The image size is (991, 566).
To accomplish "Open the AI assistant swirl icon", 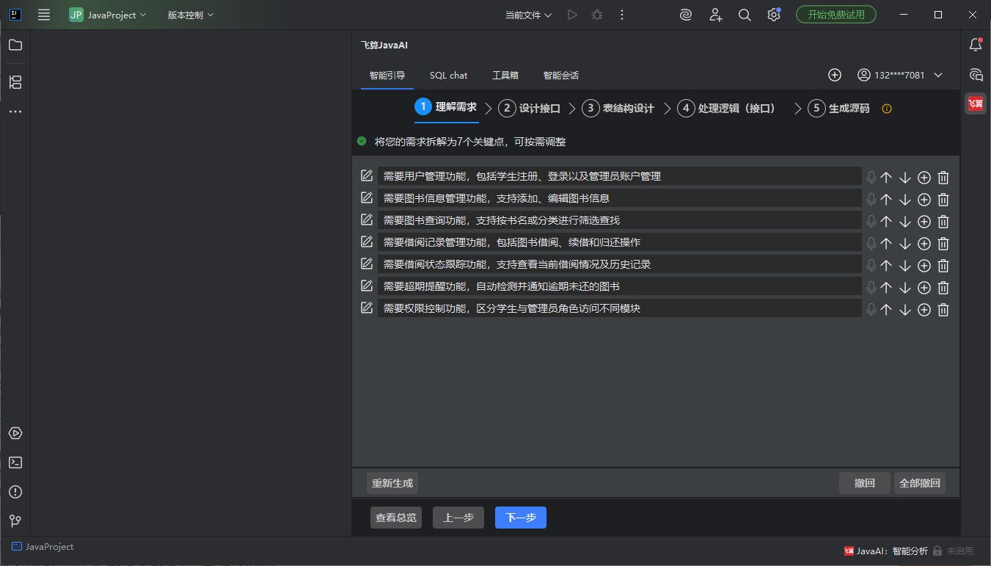I will tap(686, 15).
